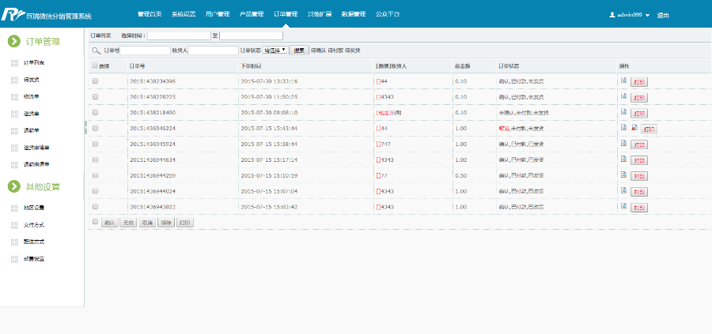712x334 pixels.
Task: Open 产品管理 in the top menu
Action: point(252,14)
